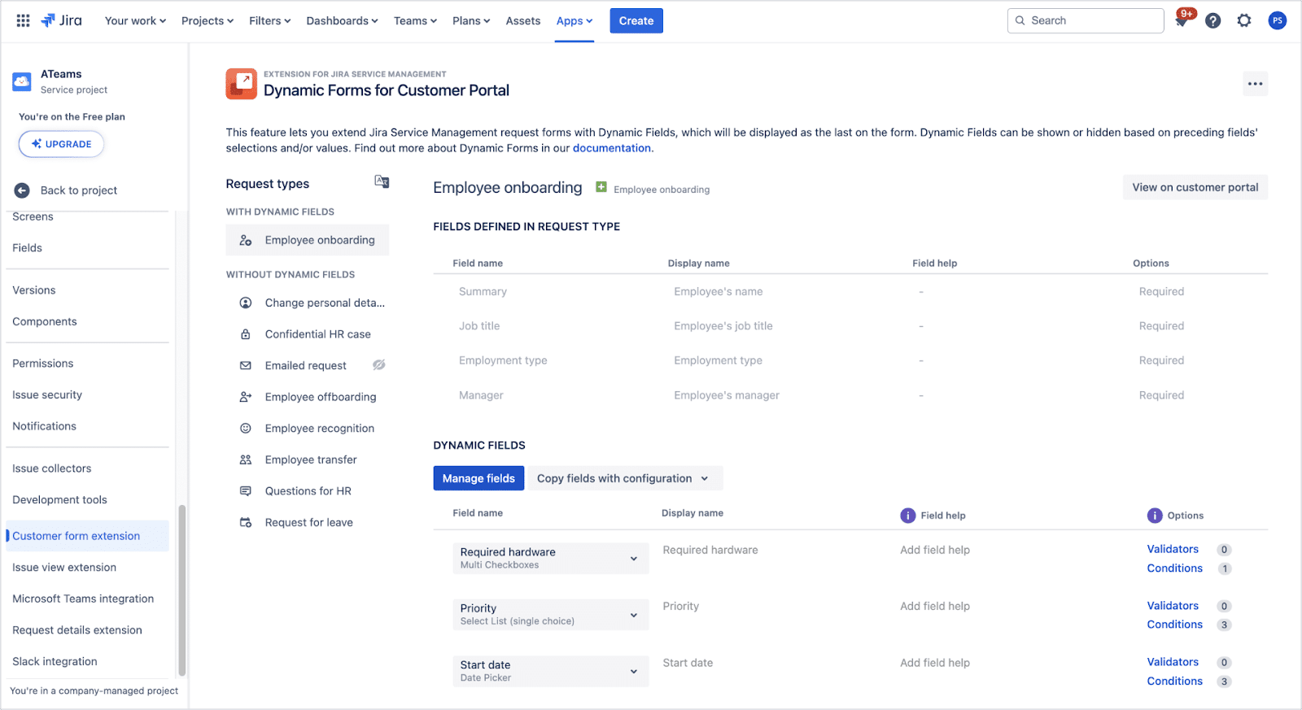The image size is (1302, 710).
Task: Expand the Plans menu
Action: point(471,21)
